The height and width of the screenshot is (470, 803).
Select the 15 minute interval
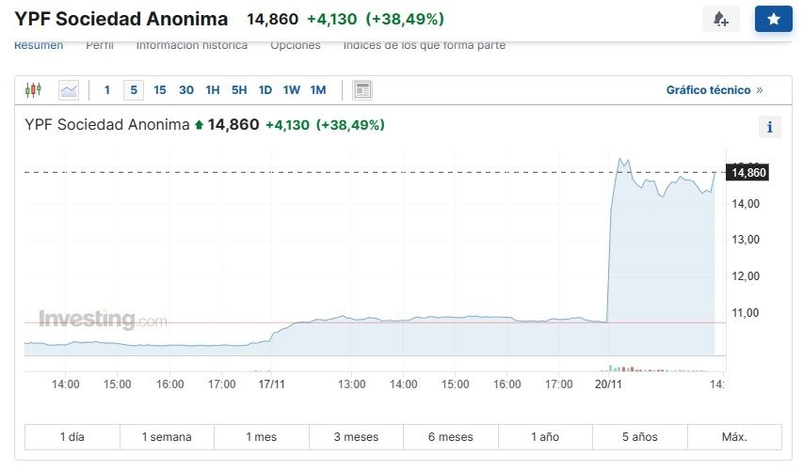pyautogui.click(x=160, y=90)
